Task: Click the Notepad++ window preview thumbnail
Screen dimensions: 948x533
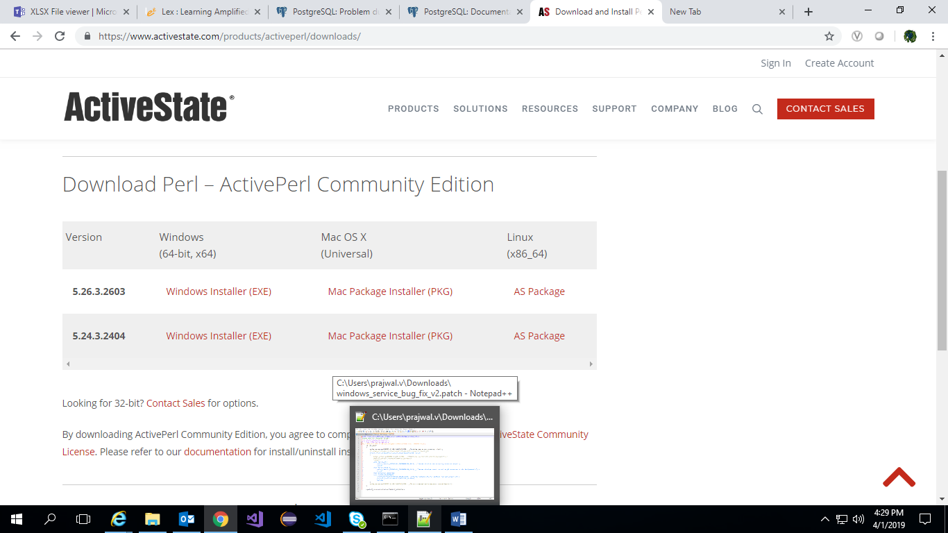Action: tap(424, 463)
